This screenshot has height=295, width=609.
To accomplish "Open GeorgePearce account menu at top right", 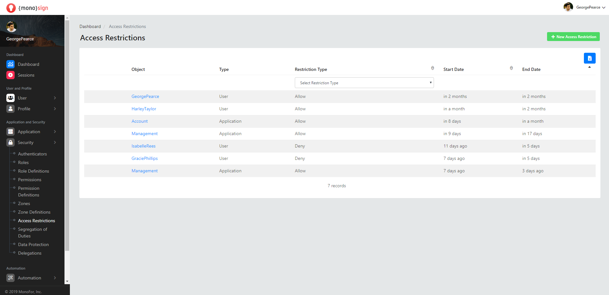I will (x=585, y=7).
